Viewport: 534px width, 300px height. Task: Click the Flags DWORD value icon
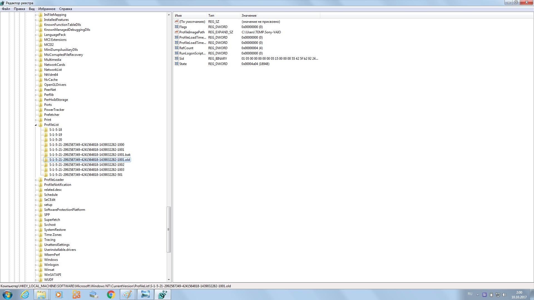[x=176, y=27]
